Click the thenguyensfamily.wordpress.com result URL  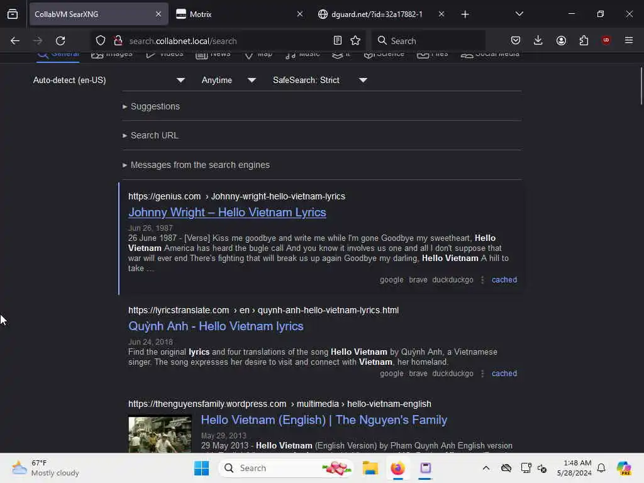(x=279, y=404)
